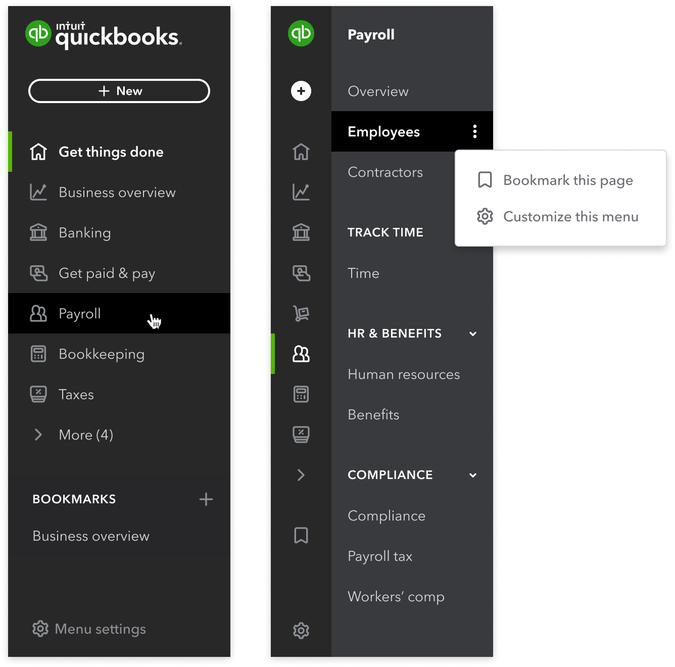Click three-dot options beside Employees
Viewport: 675px width, 667px height.
(x=475, y=131)
